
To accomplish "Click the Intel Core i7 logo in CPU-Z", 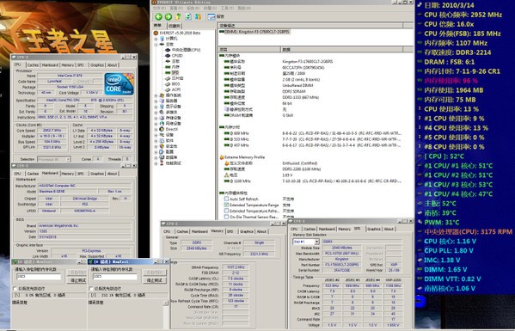I will [119, 84].
